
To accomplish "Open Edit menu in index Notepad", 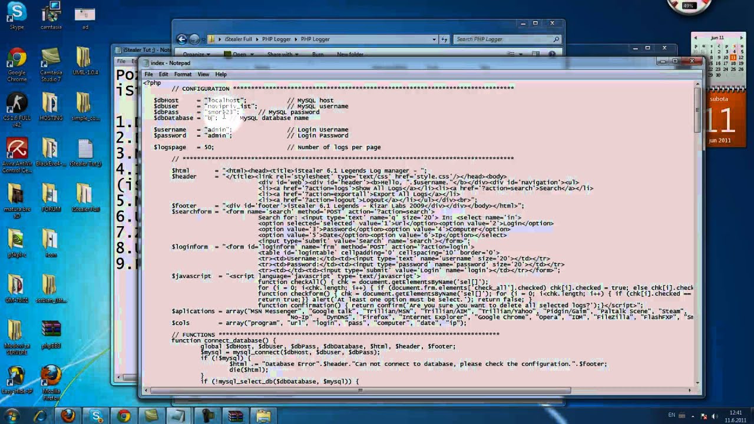I will pos(163,74).
